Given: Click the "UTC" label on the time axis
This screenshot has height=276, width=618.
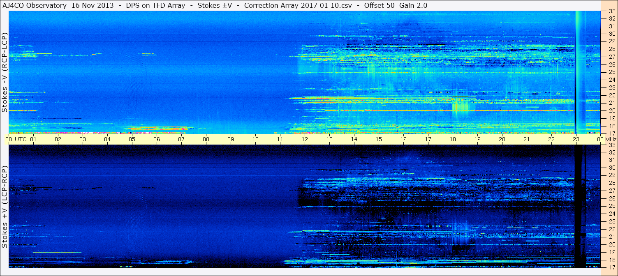Looking at the screenshot, I should (21, 139).
